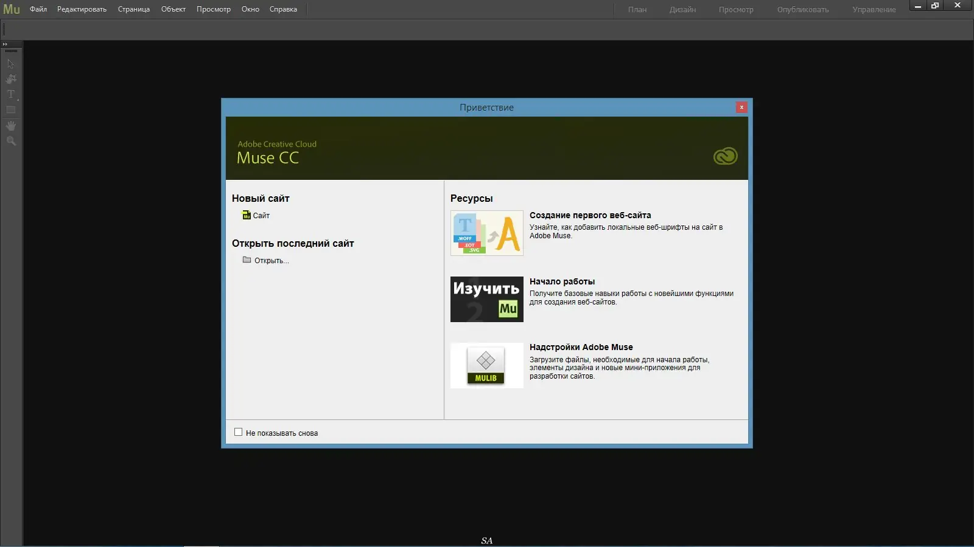The image size is (974, 547).
Task: Pick the Rectangle tool
Action: 10,109
